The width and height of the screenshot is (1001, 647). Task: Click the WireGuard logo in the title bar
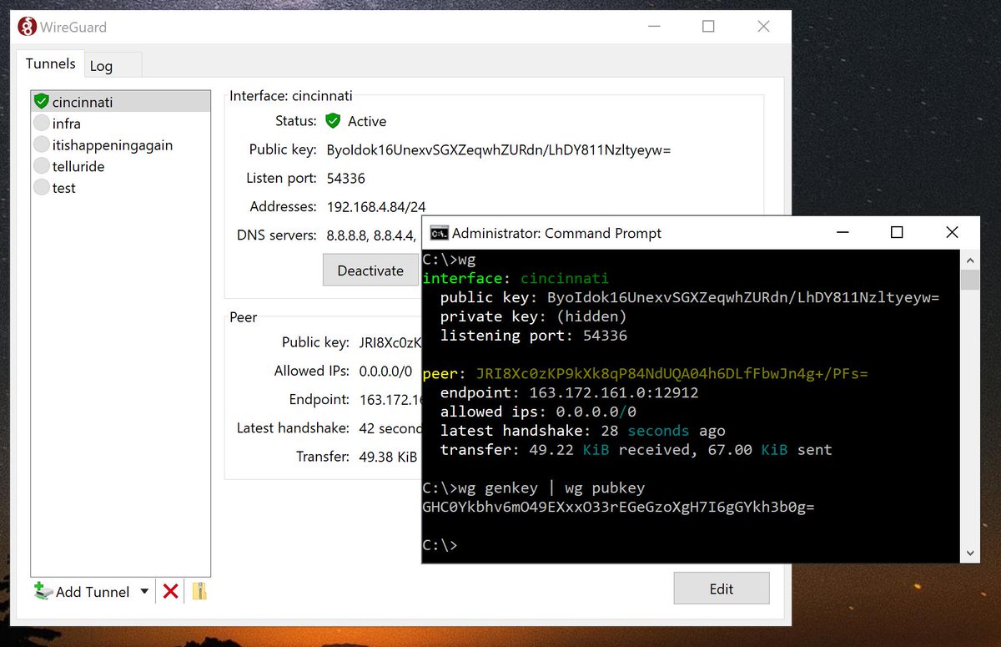[27, 27]
